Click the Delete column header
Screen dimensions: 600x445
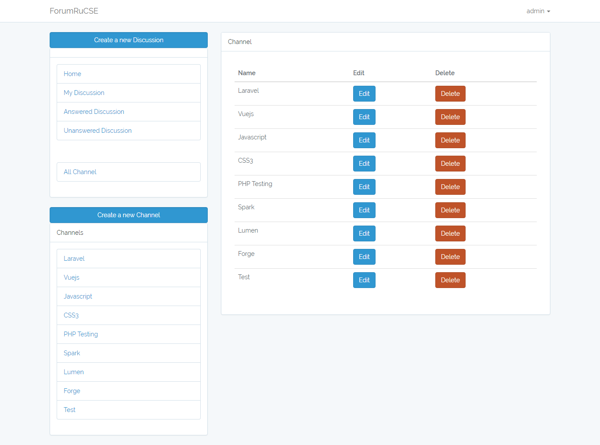tap(445, 73)
